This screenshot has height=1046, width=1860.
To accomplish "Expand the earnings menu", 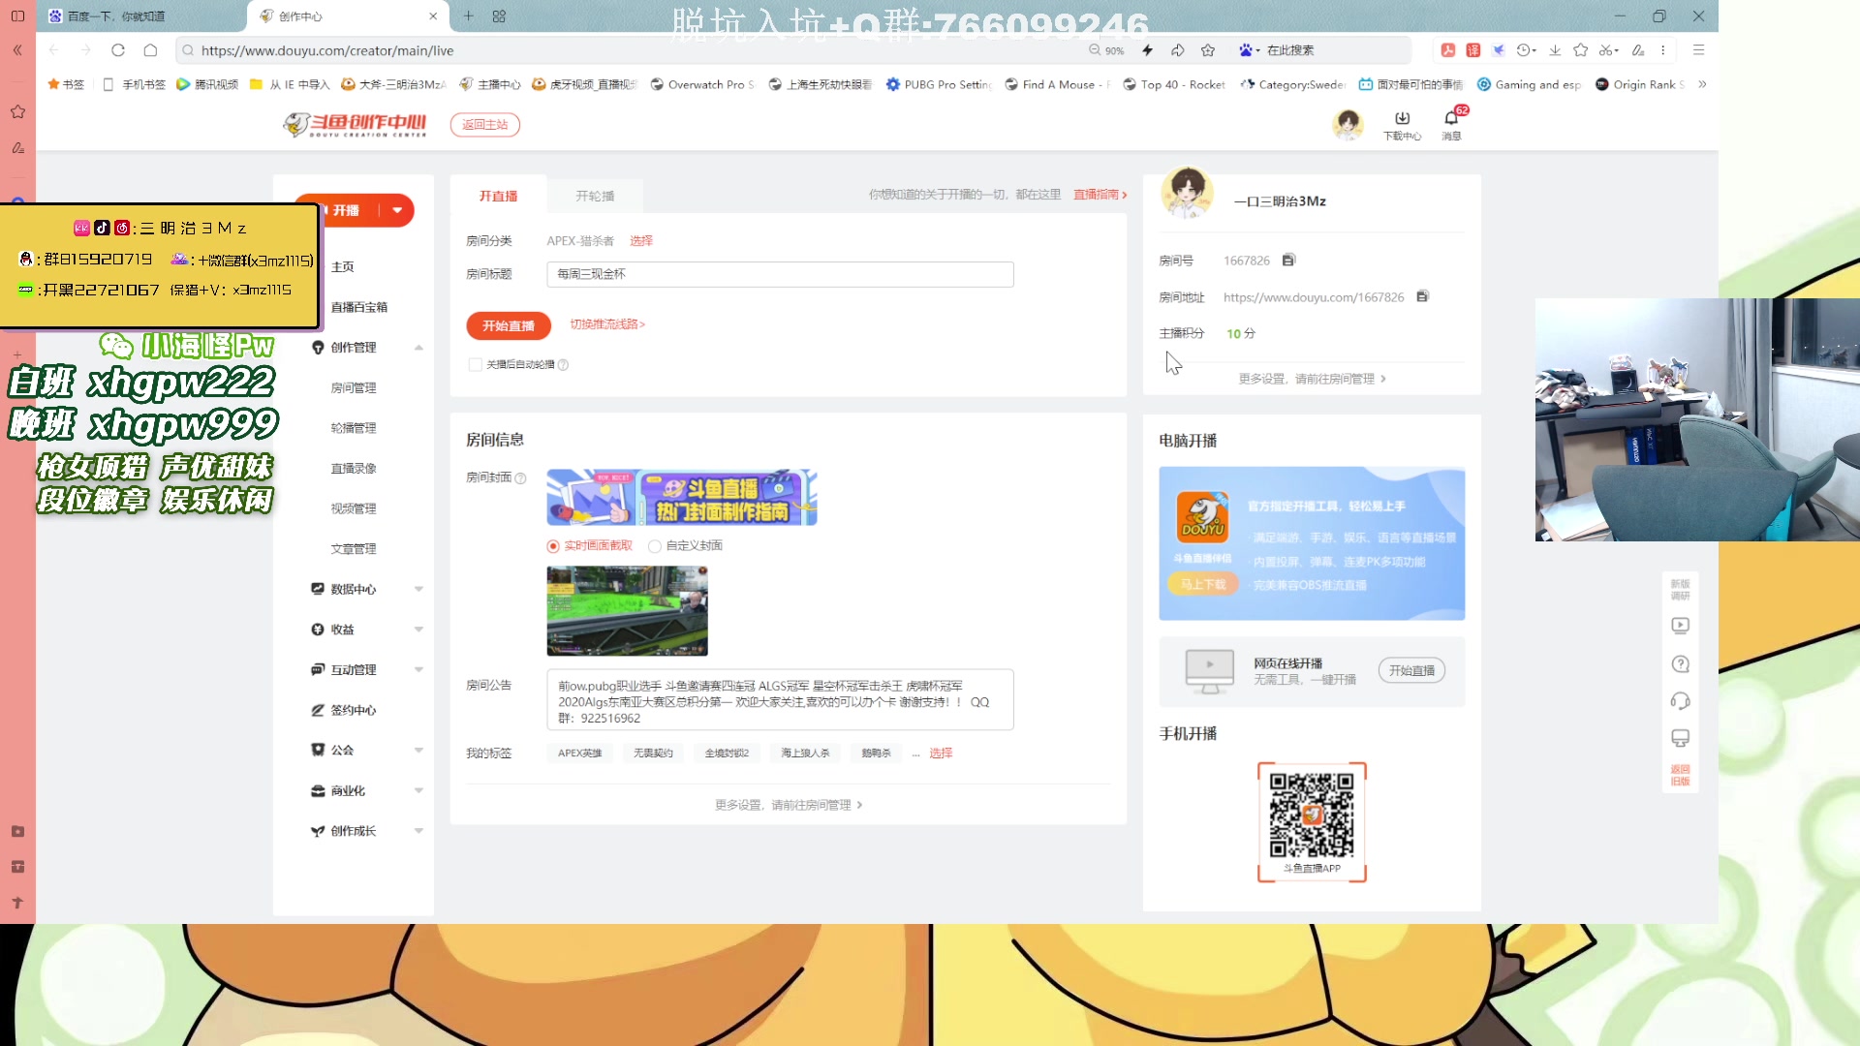I will pos(418,630).
